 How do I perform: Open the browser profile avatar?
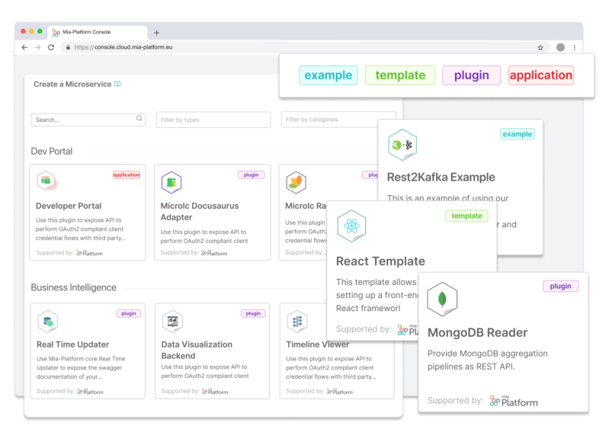(x=560, y=47)
